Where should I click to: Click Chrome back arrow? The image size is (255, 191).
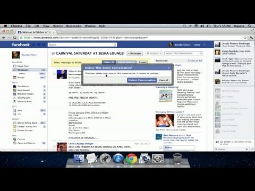coord(4,38)
